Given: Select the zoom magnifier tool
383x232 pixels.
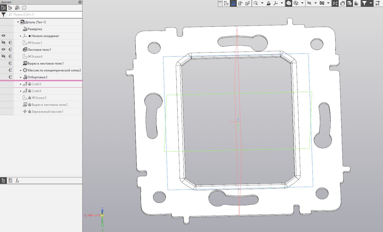Looking at the screenshot, I should (256, 3).
